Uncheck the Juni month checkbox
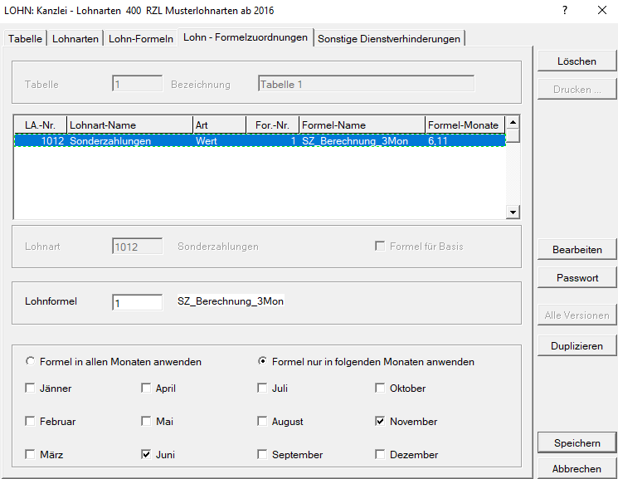This screenshot has width=618, height=479. tap(147, 455)
